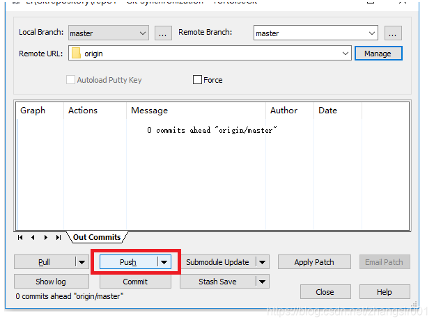Tick the Force checkbox

(x=197, y=80)
